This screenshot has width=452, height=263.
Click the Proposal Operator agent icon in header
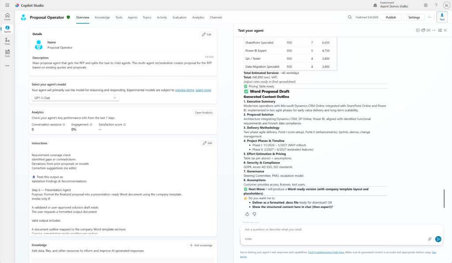tap(23, 18)
